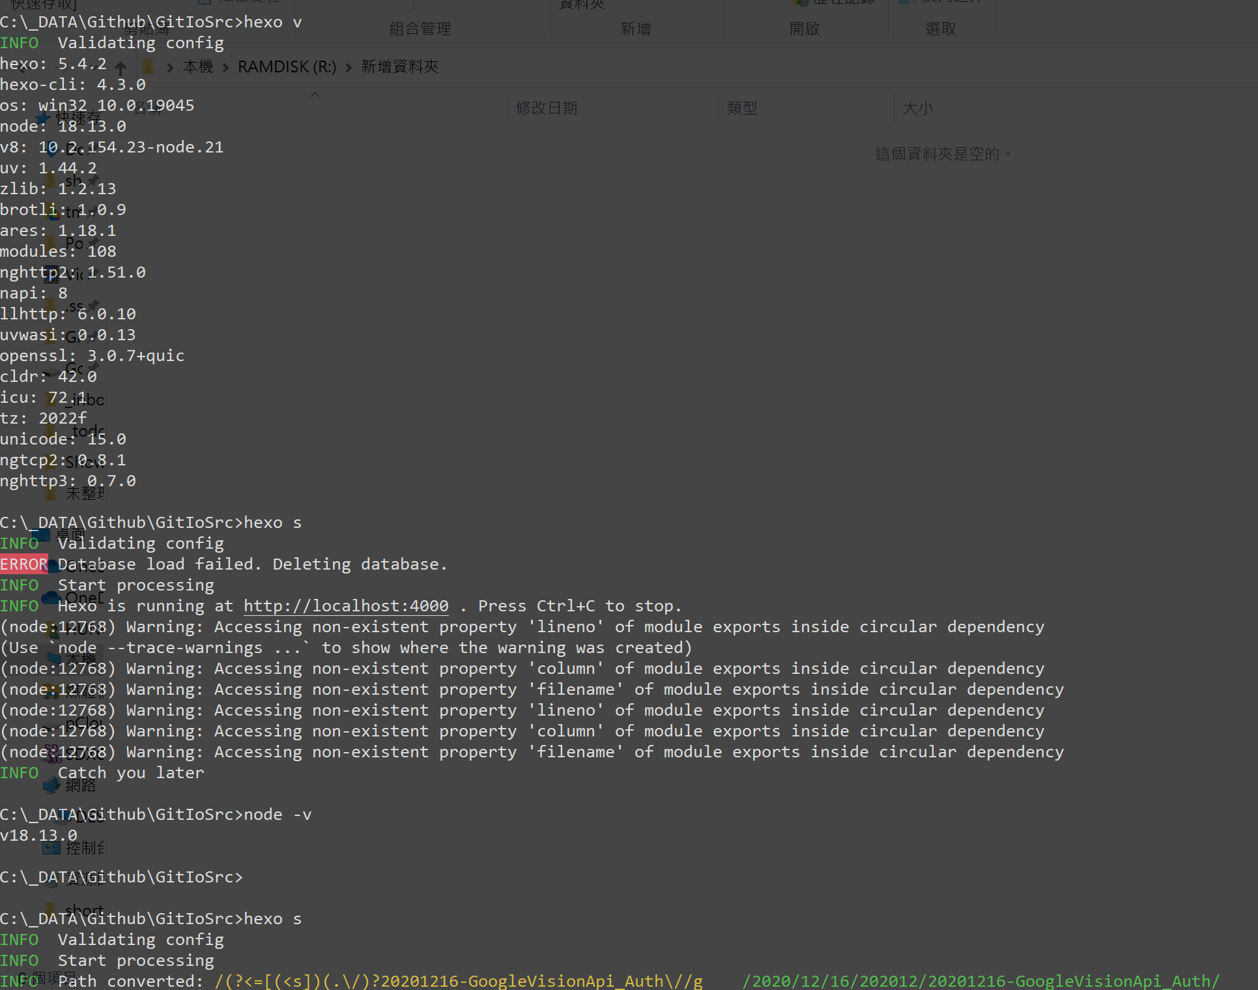The height and width of the screenshot is (990, 1258).
Task: Click the 'unicode: 15.0' line
Action: tap(63, 439)
